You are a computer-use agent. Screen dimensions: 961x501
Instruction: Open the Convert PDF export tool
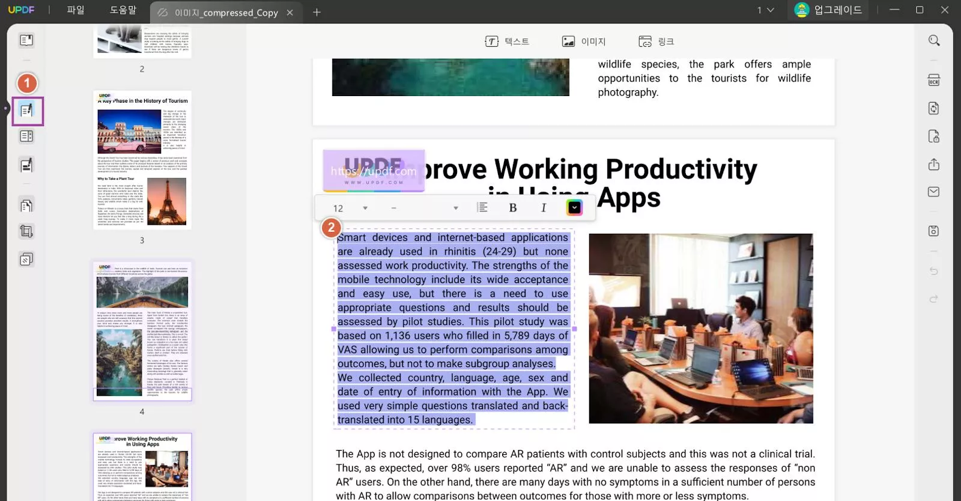click(934, 108)
